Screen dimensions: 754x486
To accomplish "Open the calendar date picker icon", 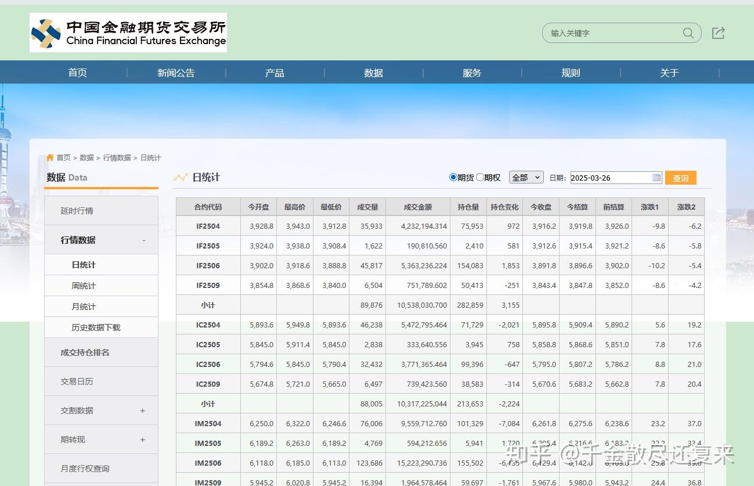I will tap(656, 178).
